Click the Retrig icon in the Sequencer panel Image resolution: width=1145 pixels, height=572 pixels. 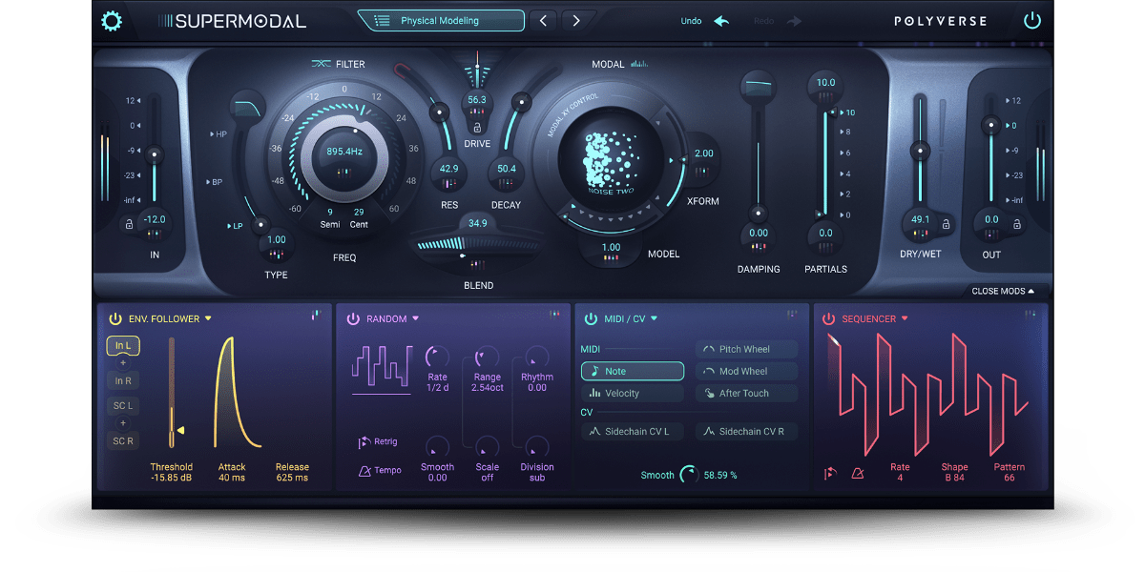click(x=829, y=472)
